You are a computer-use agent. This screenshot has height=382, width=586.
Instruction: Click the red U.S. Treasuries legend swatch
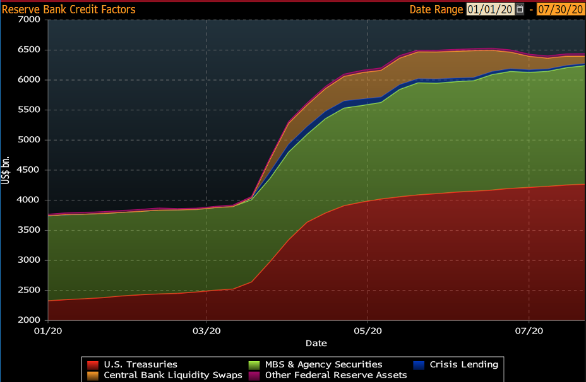tap(93, 364)
